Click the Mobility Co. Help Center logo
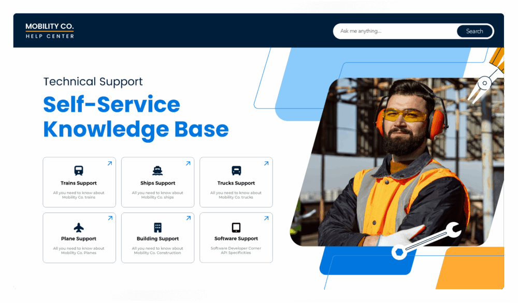 49,30
